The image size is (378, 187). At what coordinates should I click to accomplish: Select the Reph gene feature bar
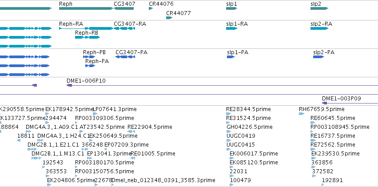[x=86, y=8]
